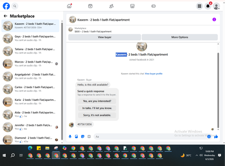This screenshot has height=166, width=225.
Task: Open the Geys conversation
Action: [x=30, y=38]
